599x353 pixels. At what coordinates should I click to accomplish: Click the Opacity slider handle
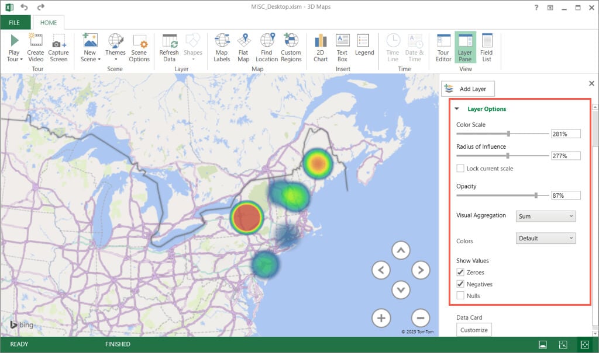536,195
